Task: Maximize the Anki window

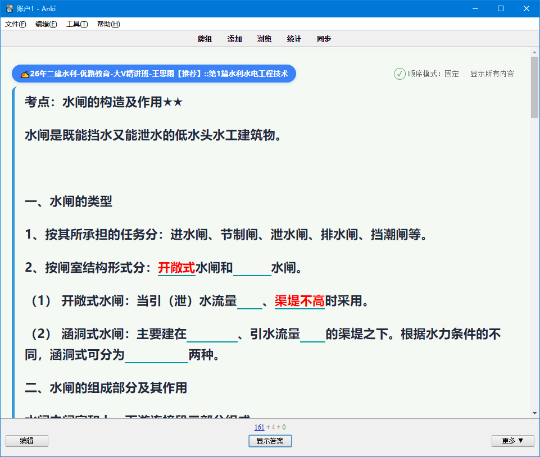Action: click(501, 8)
